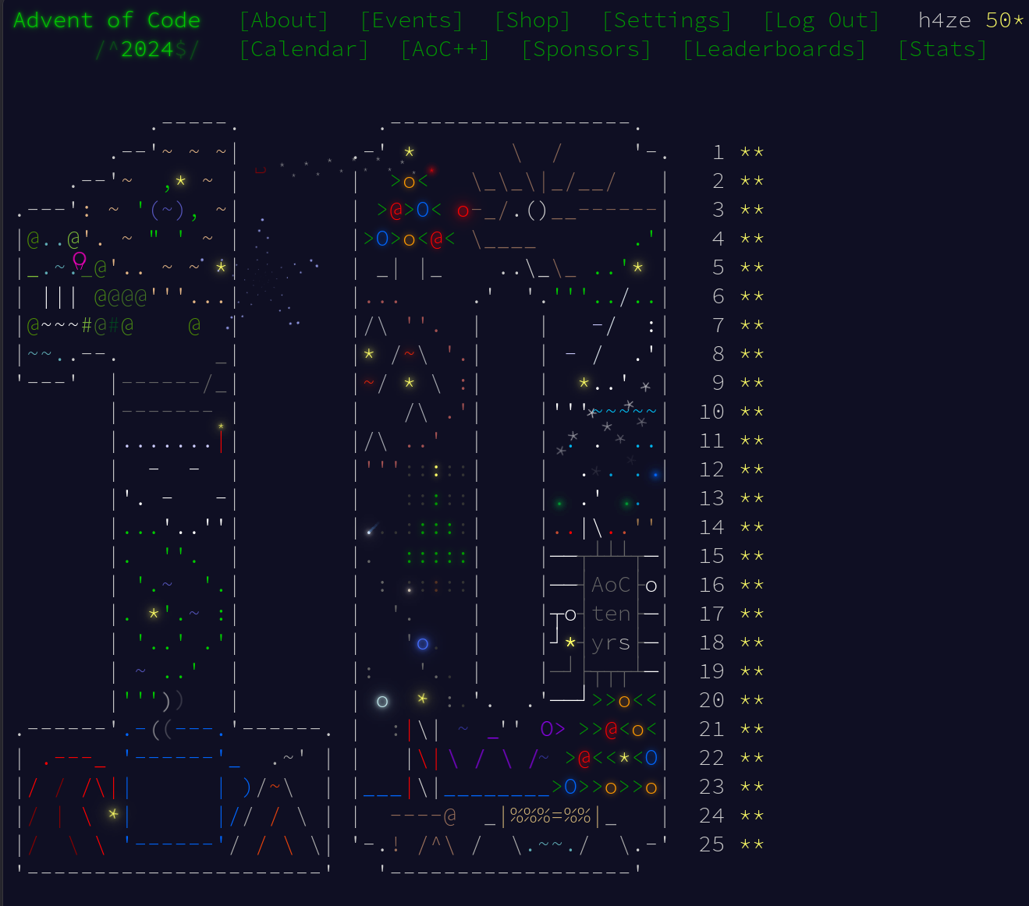Open day 16 puzzle

712,585
